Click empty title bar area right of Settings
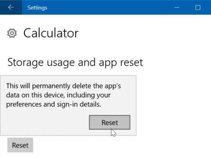This screenshot has height=157, width=211. pos(105,7)
